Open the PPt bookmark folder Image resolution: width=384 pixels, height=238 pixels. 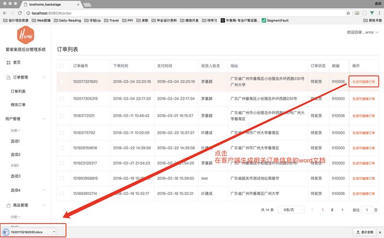(128, 20)
